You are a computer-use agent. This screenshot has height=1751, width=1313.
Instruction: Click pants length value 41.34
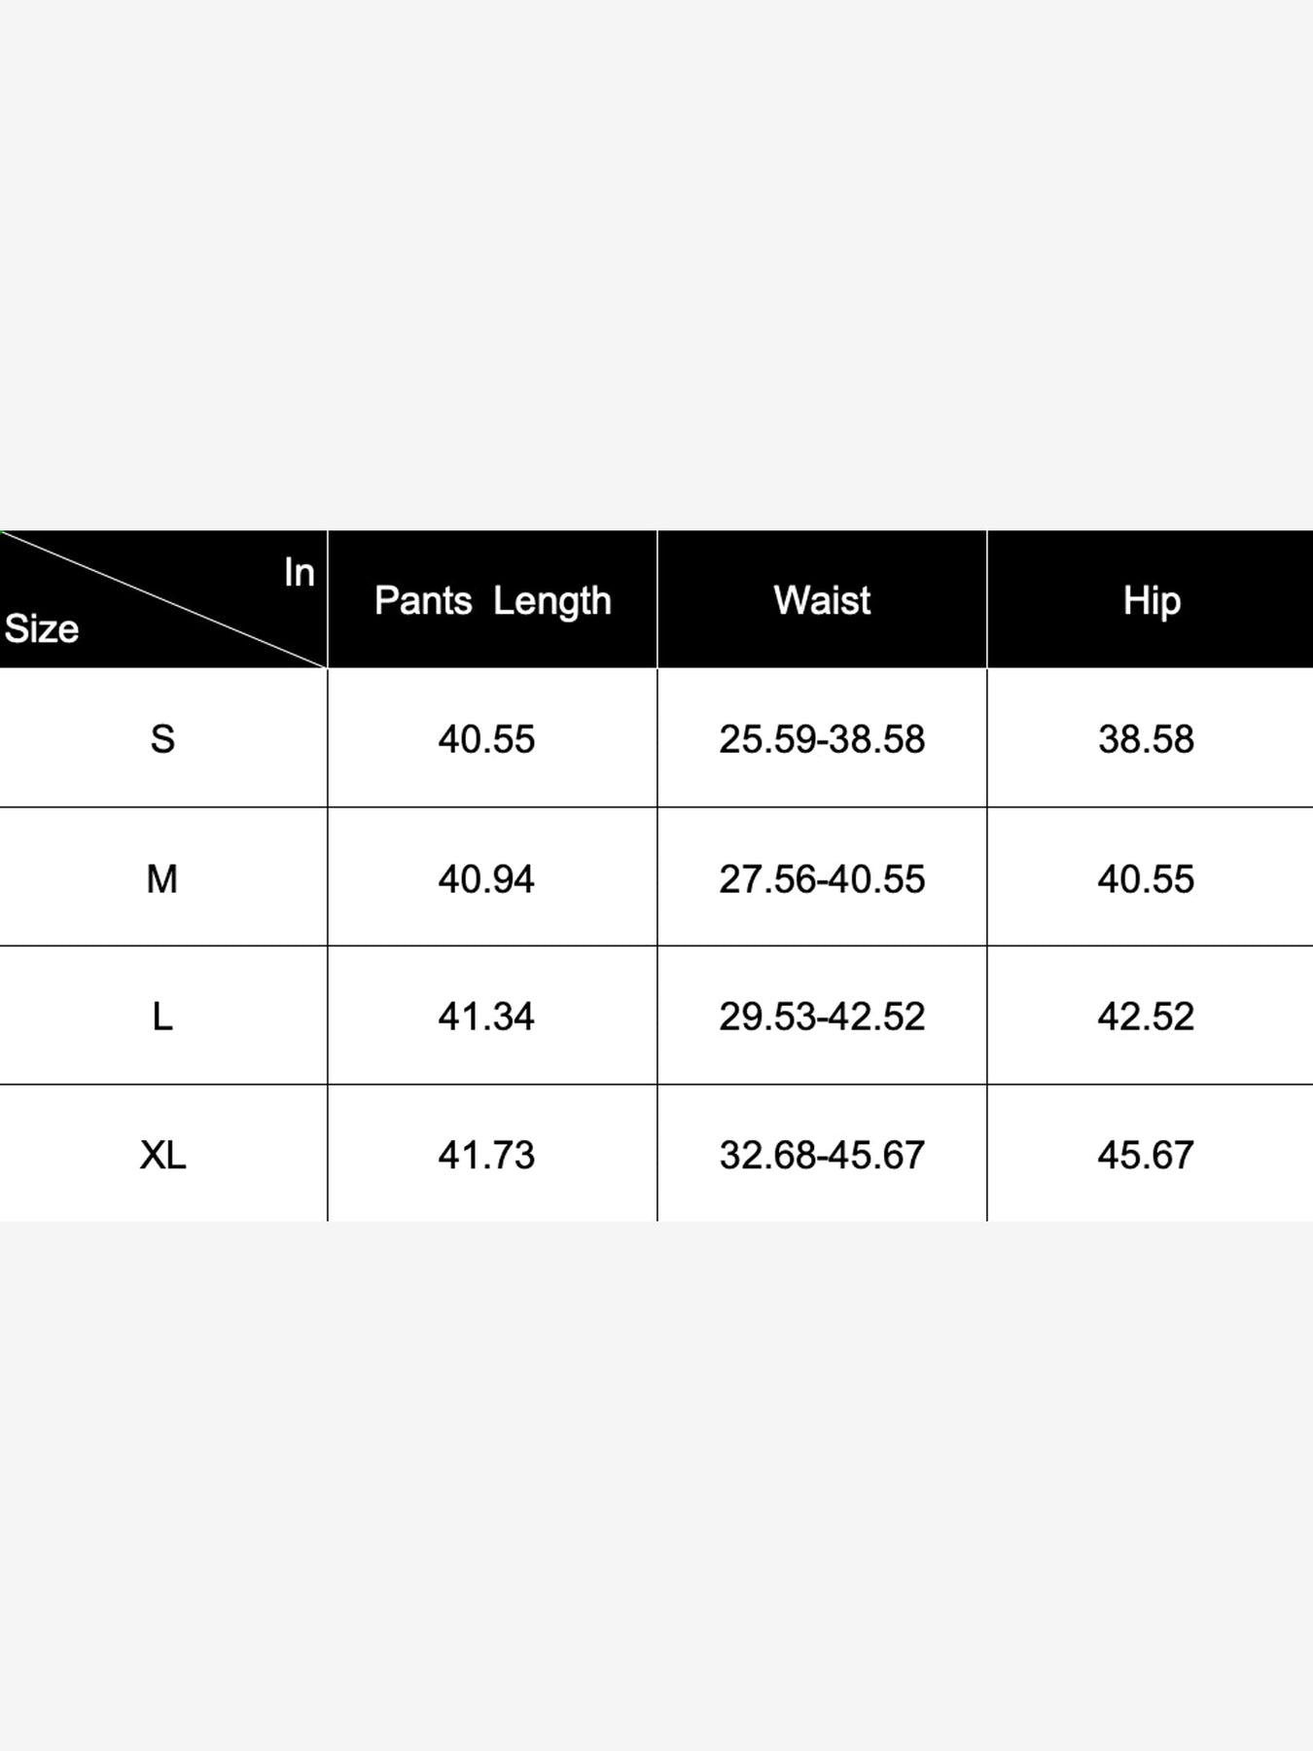[486, 1018]
